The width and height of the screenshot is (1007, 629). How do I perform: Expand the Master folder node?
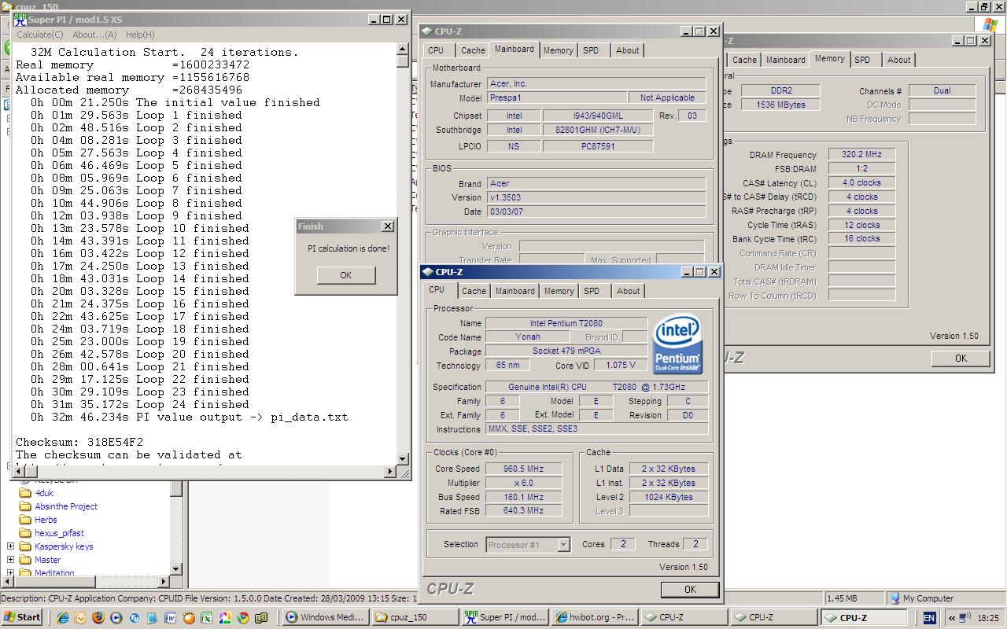(11, 560)
